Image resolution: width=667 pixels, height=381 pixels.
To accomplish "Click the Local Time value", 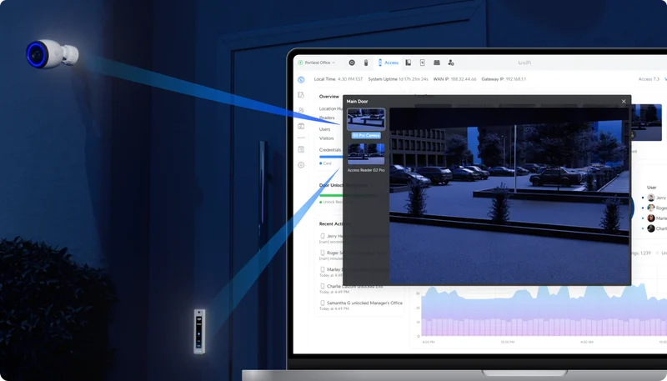I will [350, 79].
